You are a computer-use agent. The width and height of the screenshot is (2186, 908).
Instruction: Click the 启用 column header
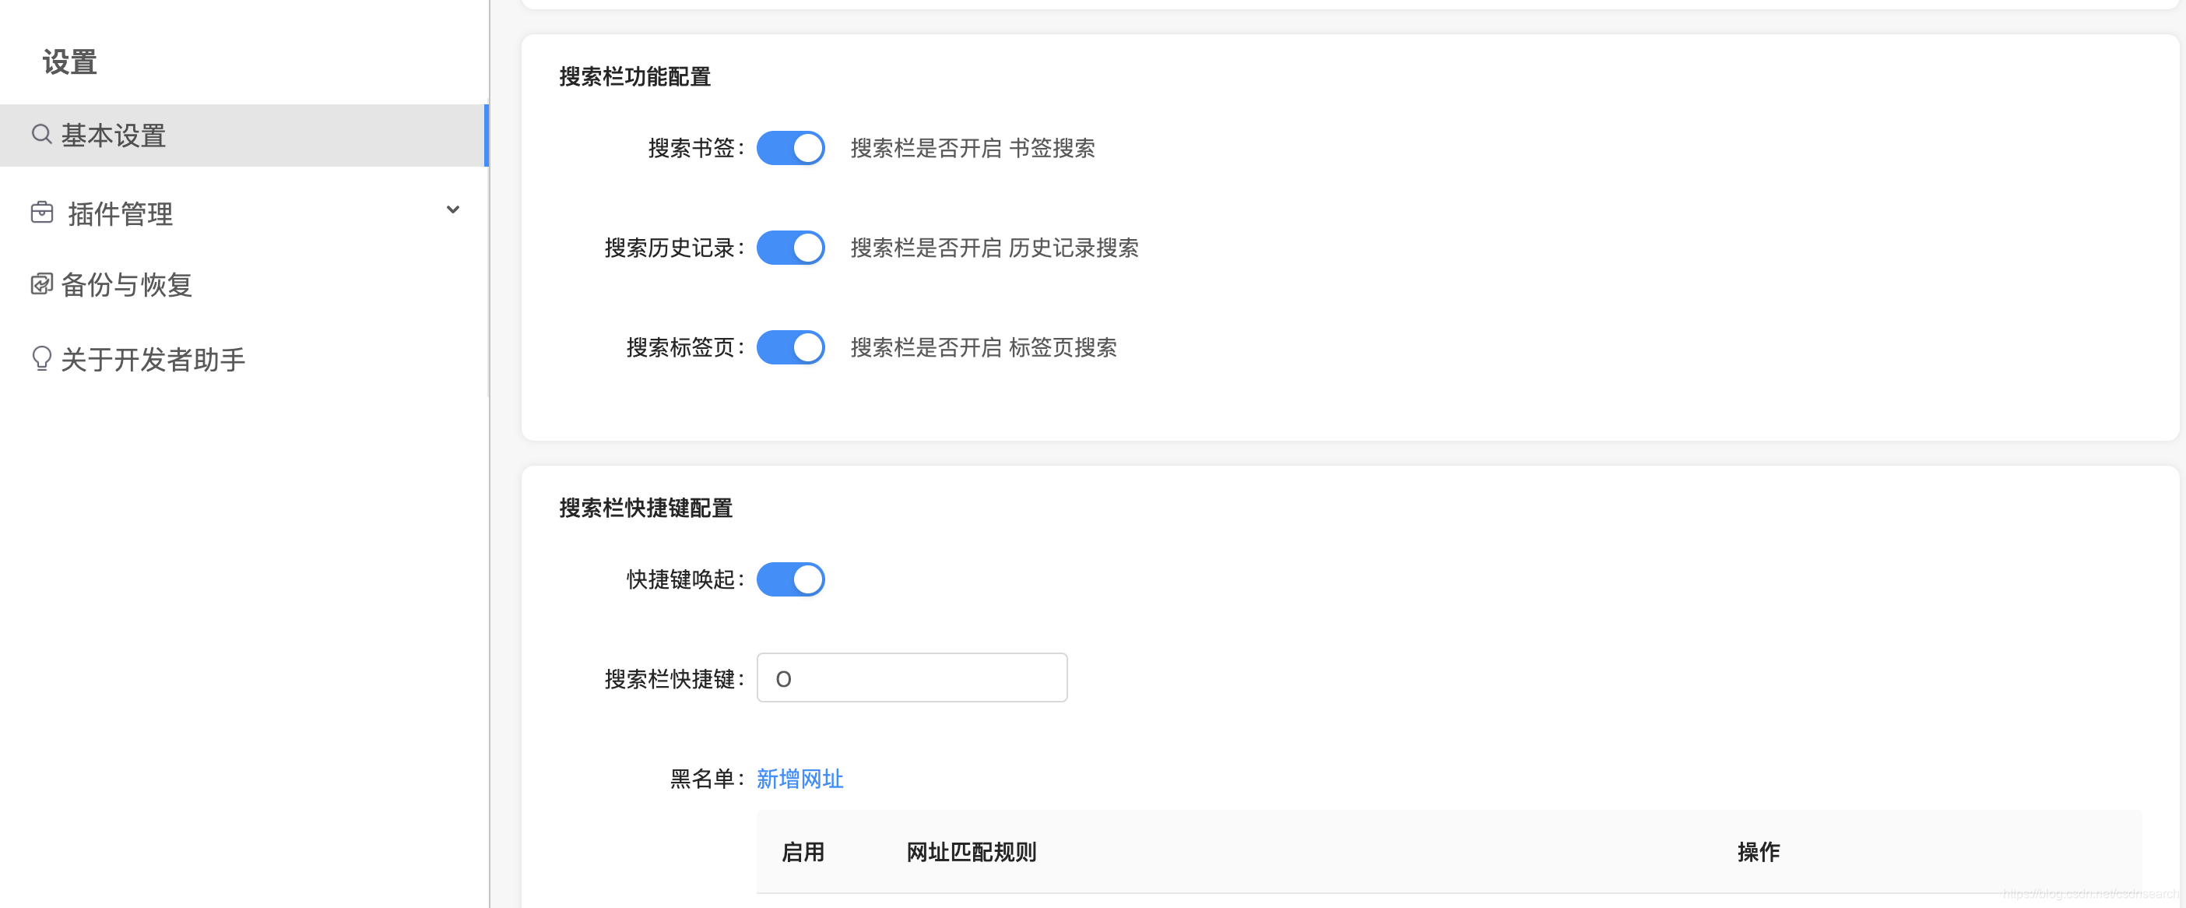coord(802,852)
